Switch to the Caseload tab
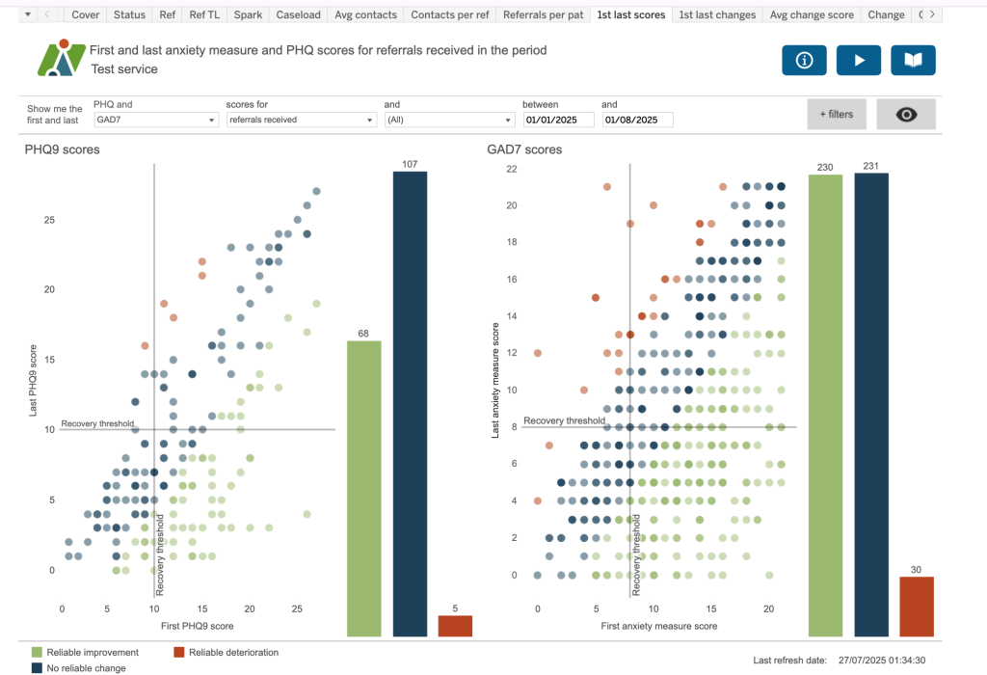 point(298,14)
